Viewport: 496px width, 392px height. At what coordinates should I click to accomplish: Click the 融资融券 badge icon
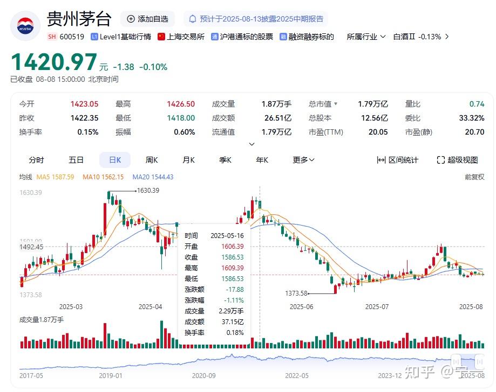click(x=283, y=37)
